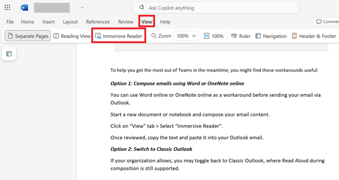Click the Word app logo icon

coord(24,8)
